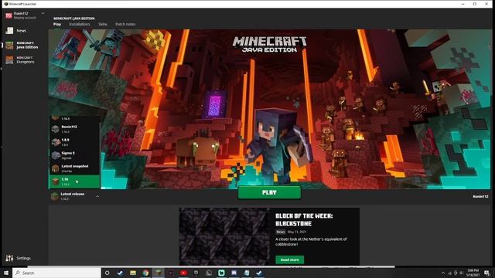This screenshot has height=278, width=495.
Task: Select Minecraft Dungeons in sidebar
Action: coord(21,60)
